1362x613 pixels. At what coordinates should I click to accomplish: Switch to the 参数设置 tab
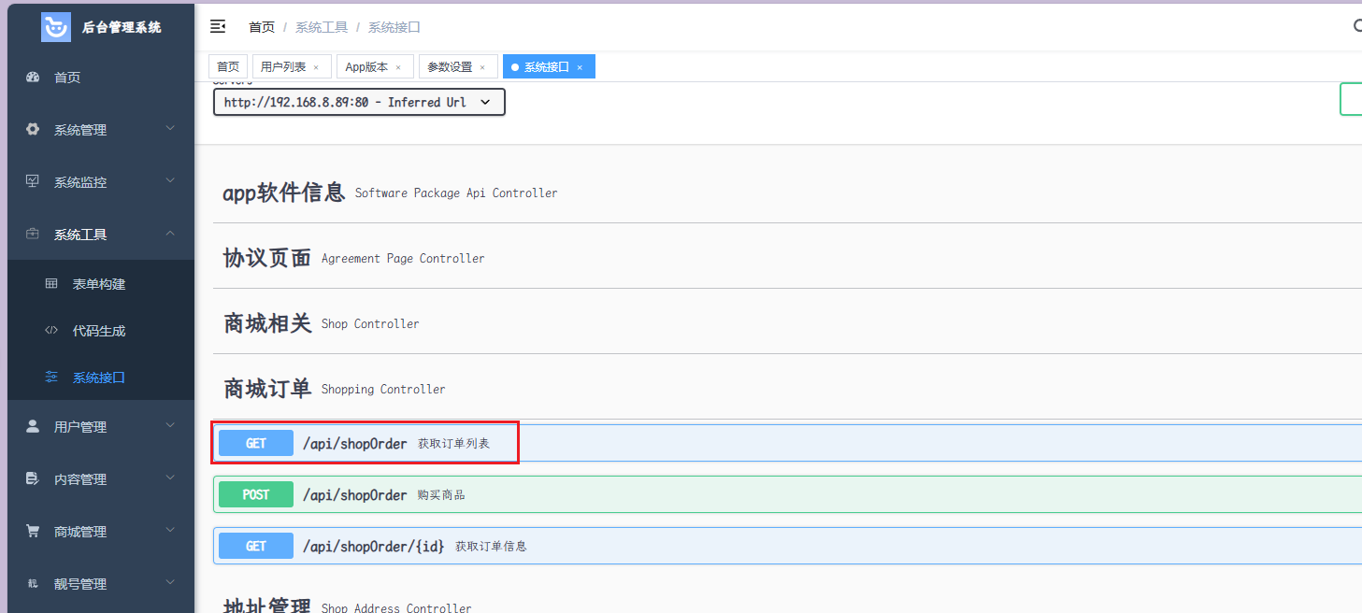[450, 67]
